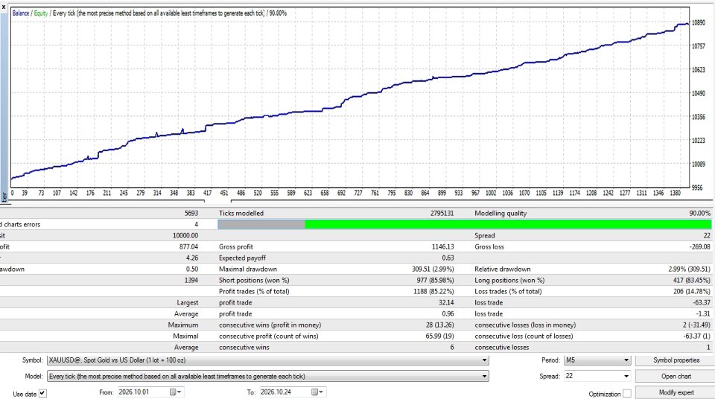This screenshot has width=715, height=402.
Task: Click the Modelling quality label
Action: click(x=500, y=214)
